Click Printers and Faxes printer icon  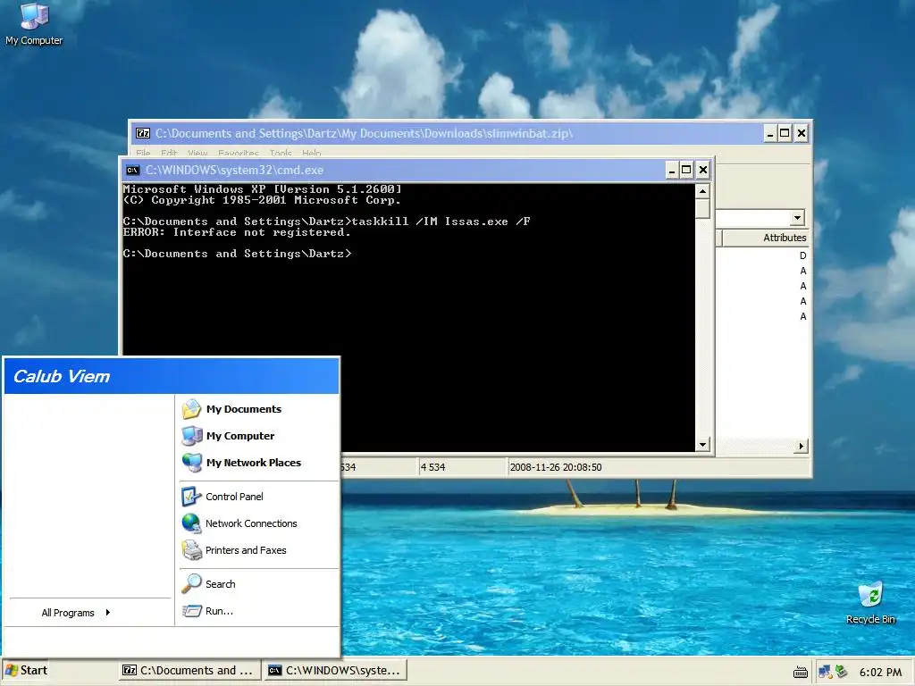pos(191,550)
